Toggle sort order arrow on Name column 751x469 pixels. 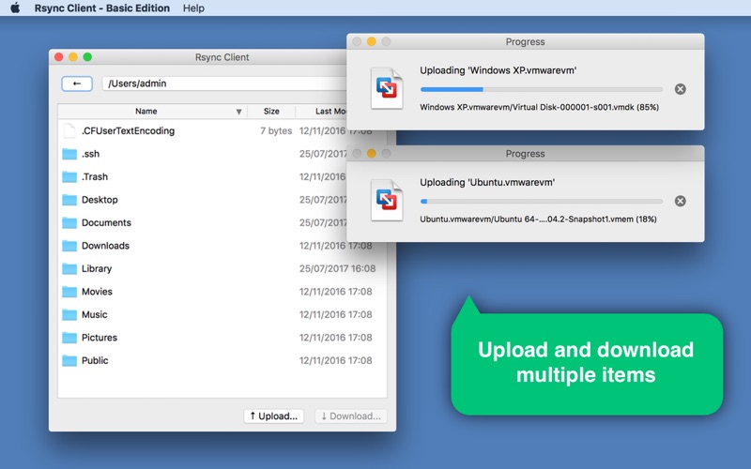(238, 112)
